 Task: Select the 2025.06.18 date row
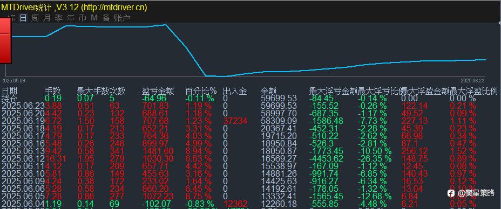pos(23,128)
